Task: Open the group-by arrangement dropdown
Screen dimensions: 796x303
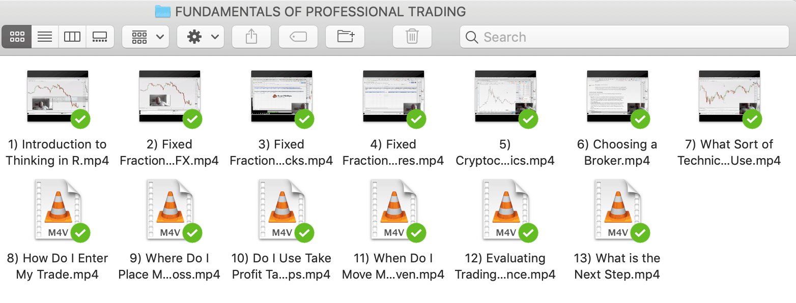Action: 146,37
